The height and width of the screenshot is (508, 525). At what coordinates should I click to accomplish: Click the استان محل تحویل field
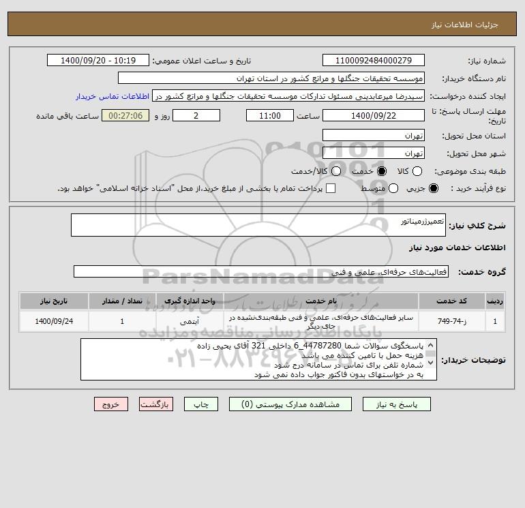(x=374, y=135)
